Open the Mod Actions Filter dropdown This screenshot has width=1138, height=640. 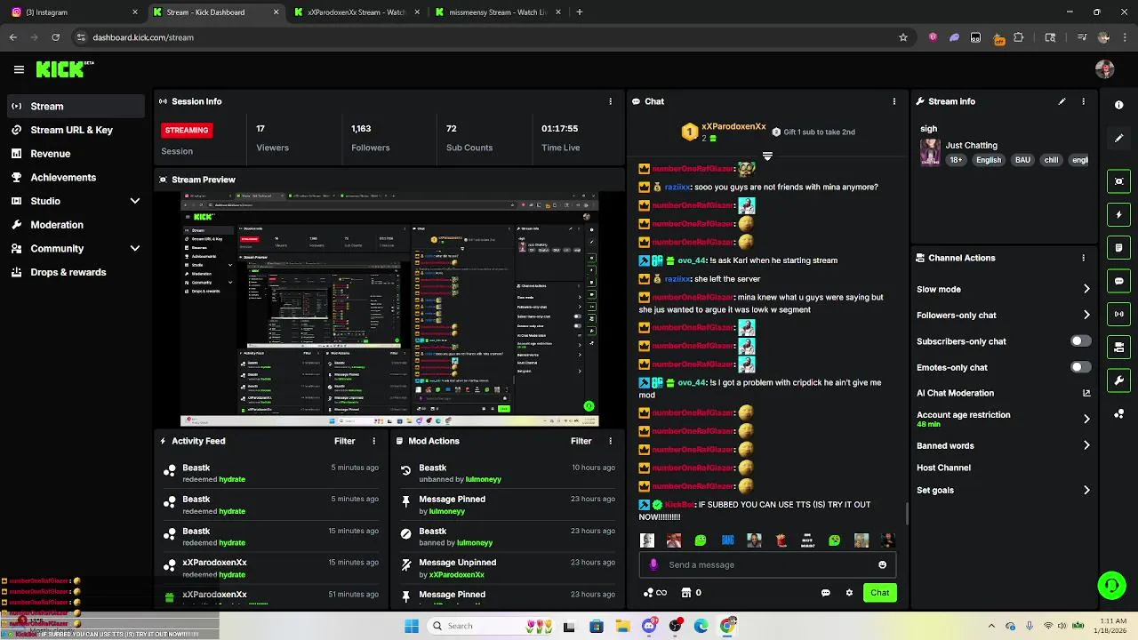tap(581, 441)
